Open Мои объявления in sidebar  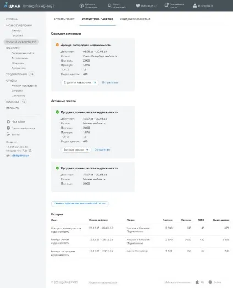19,25
